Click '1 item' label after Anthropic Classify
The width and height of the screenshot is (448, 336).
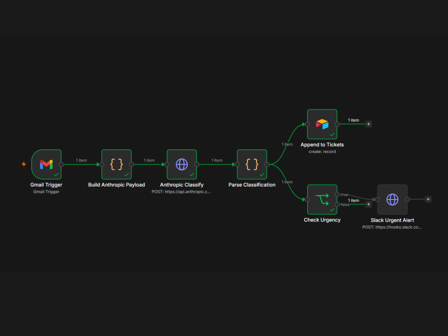(x=217, y=160)
